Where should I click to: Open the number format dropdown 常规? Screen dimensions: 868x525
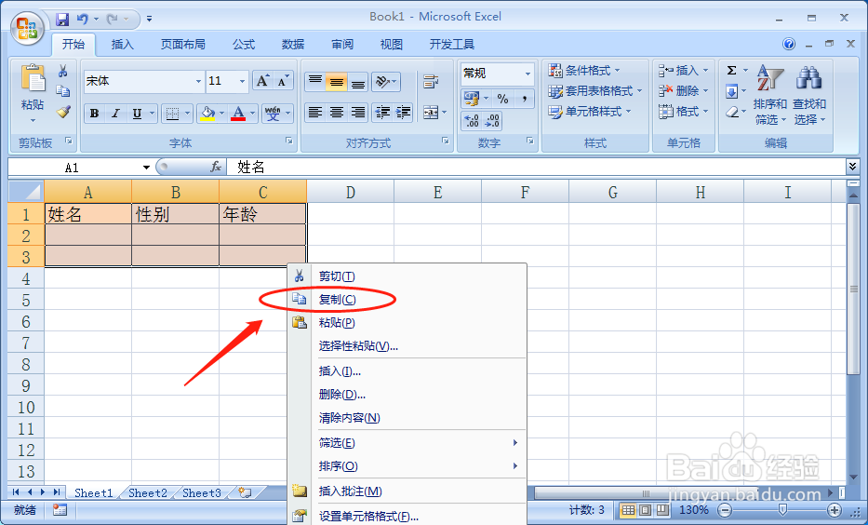tap(527, 74)
